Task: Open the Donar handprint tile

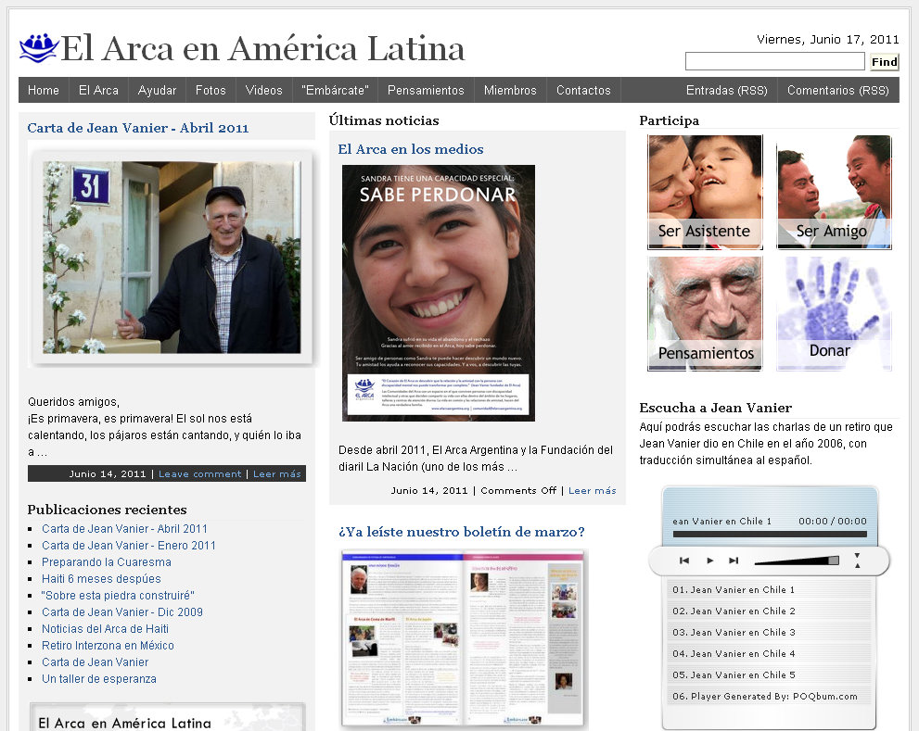Action: pyautogui.click(x=834, y=313)
